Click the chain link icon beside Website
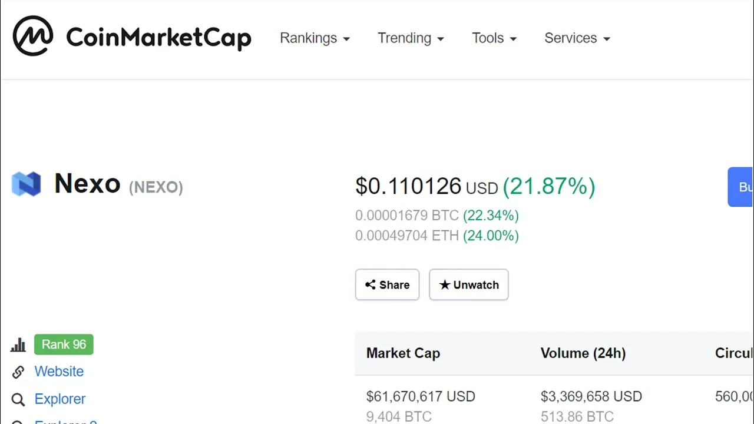Viewport: 754px width, 424px height. pyautogui.click(x=18, y=372)
